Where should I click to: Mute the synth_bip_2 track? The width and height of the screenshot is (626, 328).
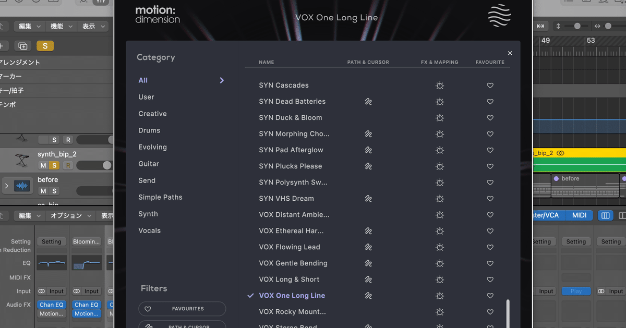pos(43,165)
